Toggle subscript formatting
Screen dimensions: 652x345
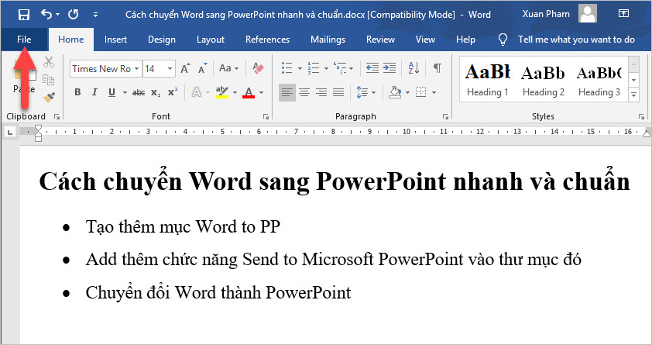tap(156, 92)
